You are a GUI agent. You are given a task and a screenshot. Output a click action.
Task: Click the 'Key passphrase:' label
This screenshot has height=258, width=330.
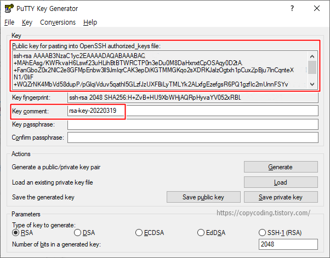pos(33,124)
